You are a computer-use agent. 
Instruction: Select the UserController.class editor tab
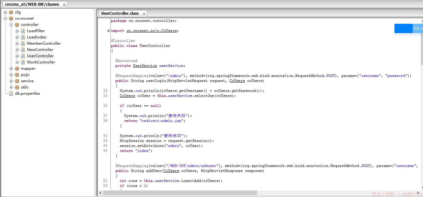[x=120, y=13]
